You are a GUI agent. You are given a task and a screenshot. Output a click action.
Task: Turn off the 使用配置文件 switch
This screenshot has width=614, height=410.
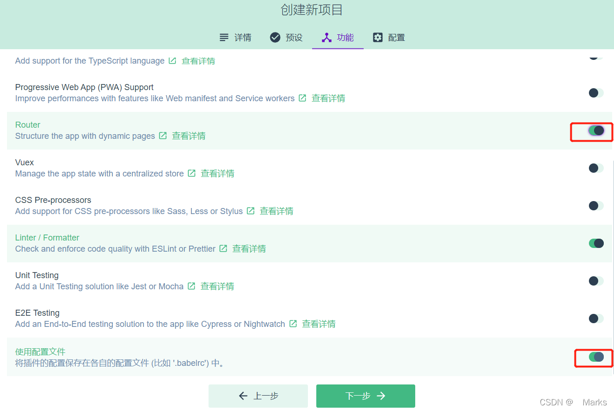coord(596,357)
